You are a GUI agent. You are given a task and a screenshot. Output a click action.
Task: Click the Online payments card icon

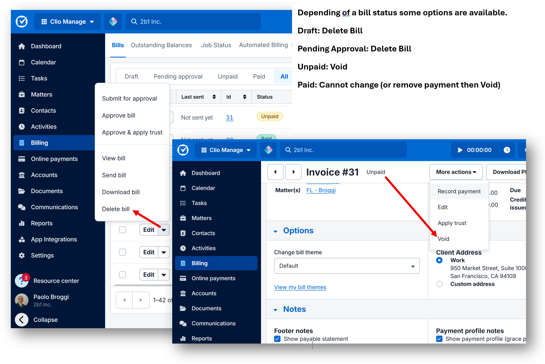click(183, 278)
